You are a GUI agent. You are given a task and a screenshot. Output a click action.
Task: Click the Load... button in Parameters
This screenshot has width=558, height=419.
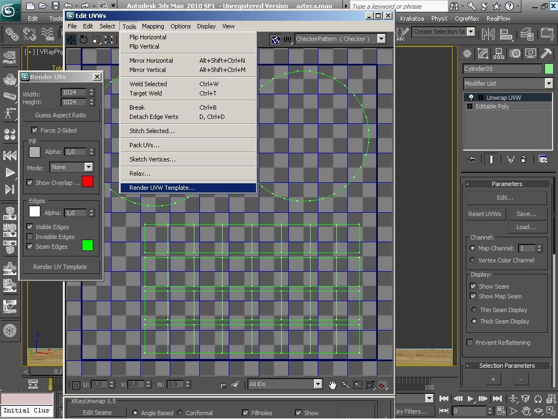(526, 227)
